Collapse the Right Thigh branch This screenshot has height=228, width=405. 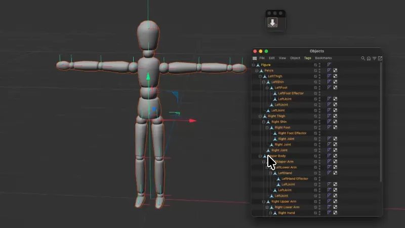tap(260, 116)
